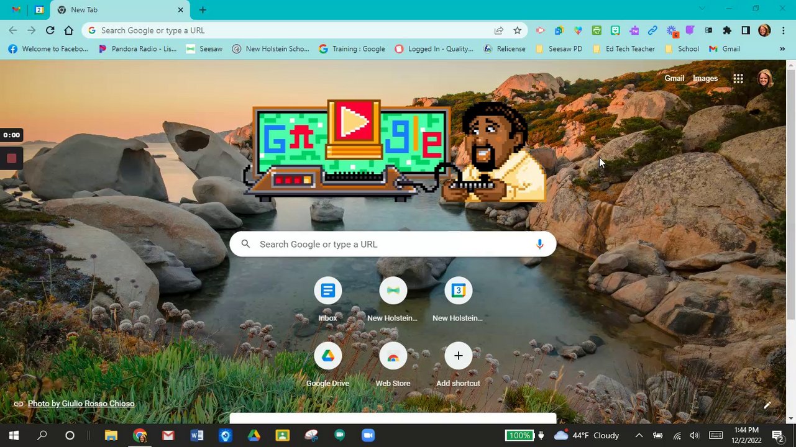Open the Gmail bookmark in bookmarks bar
The image size is (796, 447).
coord(725,49)
